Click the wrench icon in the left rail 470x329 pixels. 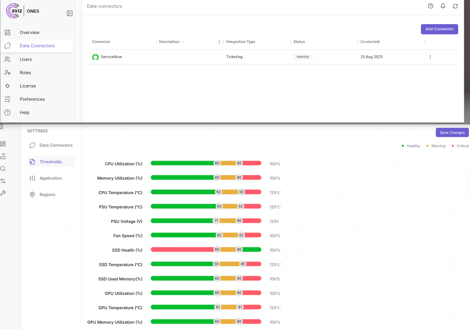click(x=3, y=193)
